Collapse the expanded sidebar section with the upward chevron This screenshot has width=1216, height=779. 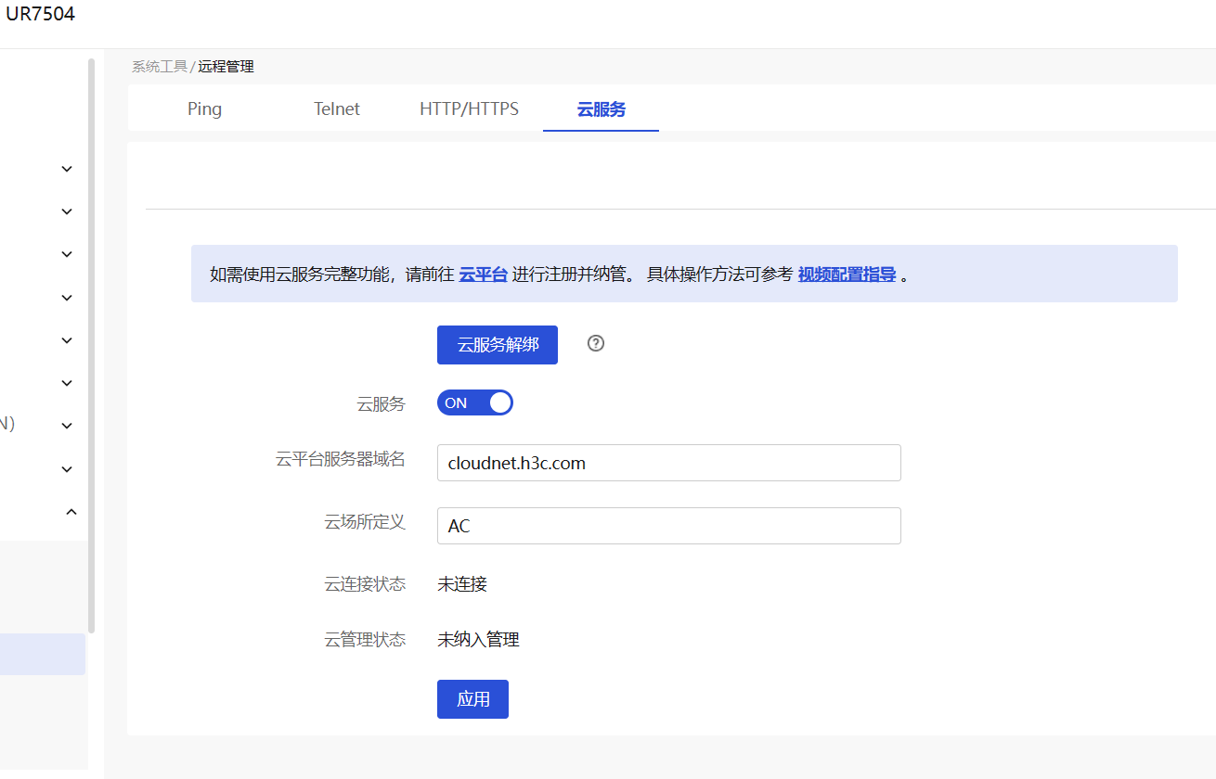point(71,511)
